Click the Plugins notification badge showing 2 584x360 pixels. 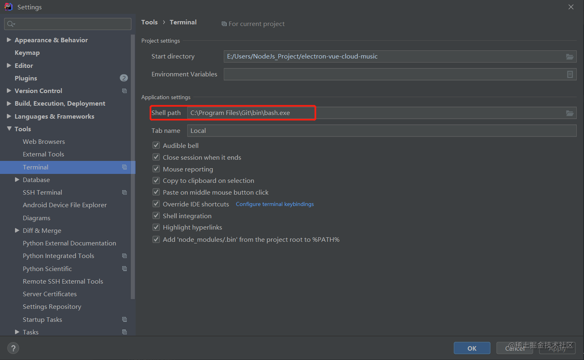coord(123,78)
